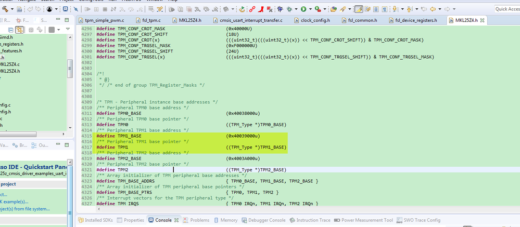520x227 pixels.
Task: Click the collapse all icon in explorer
Action: [x=11, y=30]
